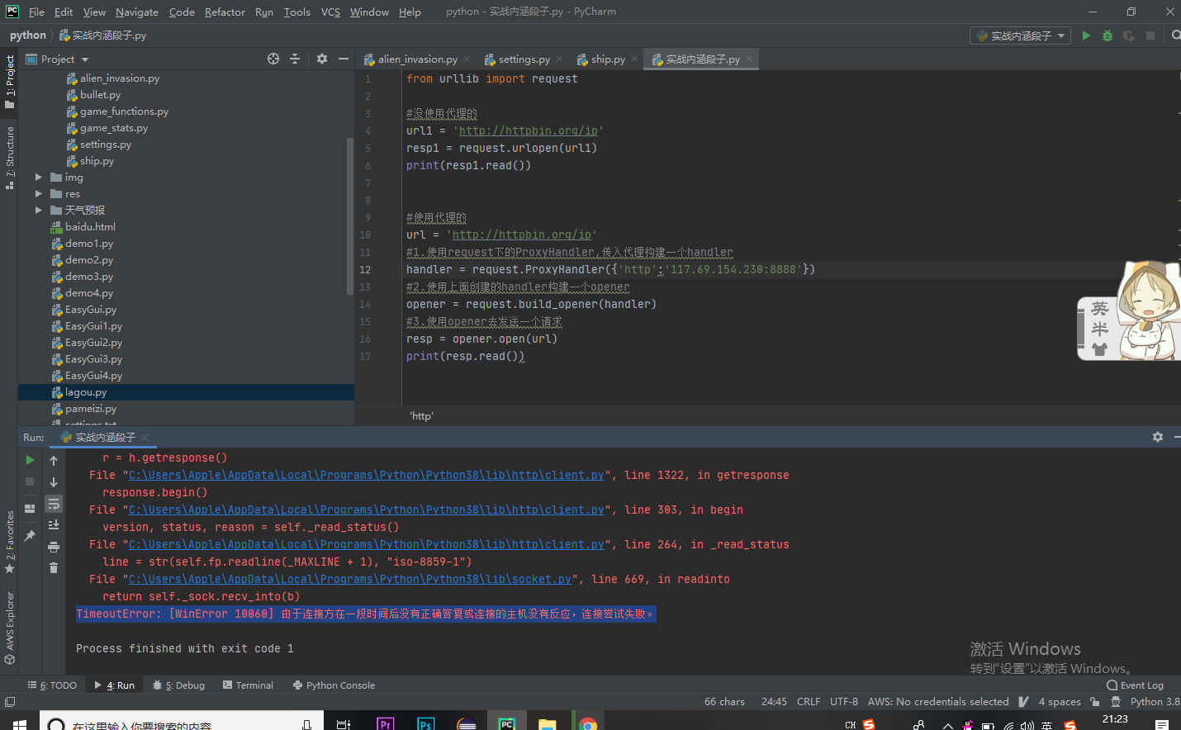Close the 实战内涵段子 Run tab
Screen dimensions: 1181x730
(145, 437)
